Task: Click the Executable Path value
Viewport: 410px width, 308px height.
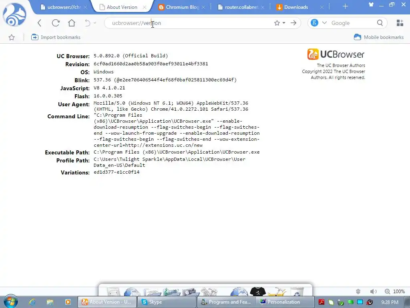Action: [177, 152]
